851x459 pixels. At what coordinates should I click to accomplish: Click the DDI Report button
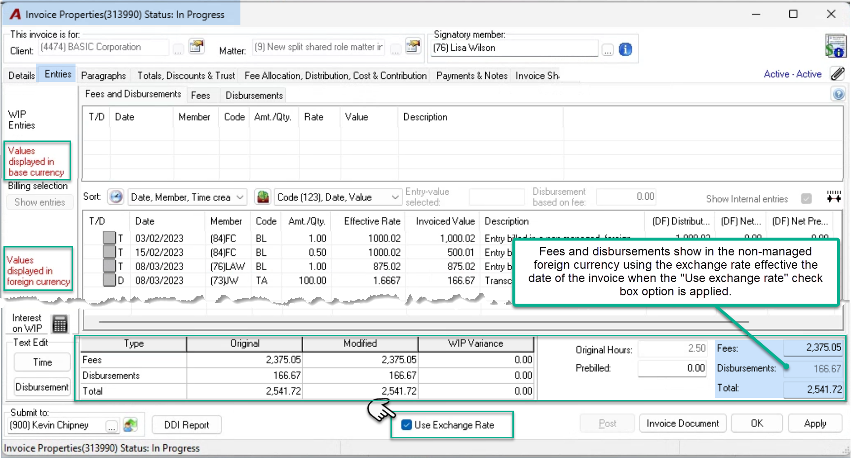pyautogui.click(x=187, y=425)
